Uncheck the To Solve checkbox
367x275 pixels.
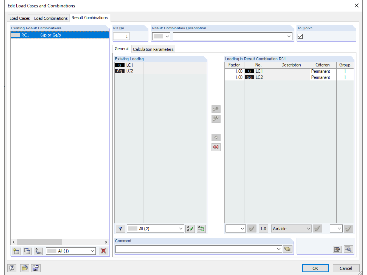point(300,36)
